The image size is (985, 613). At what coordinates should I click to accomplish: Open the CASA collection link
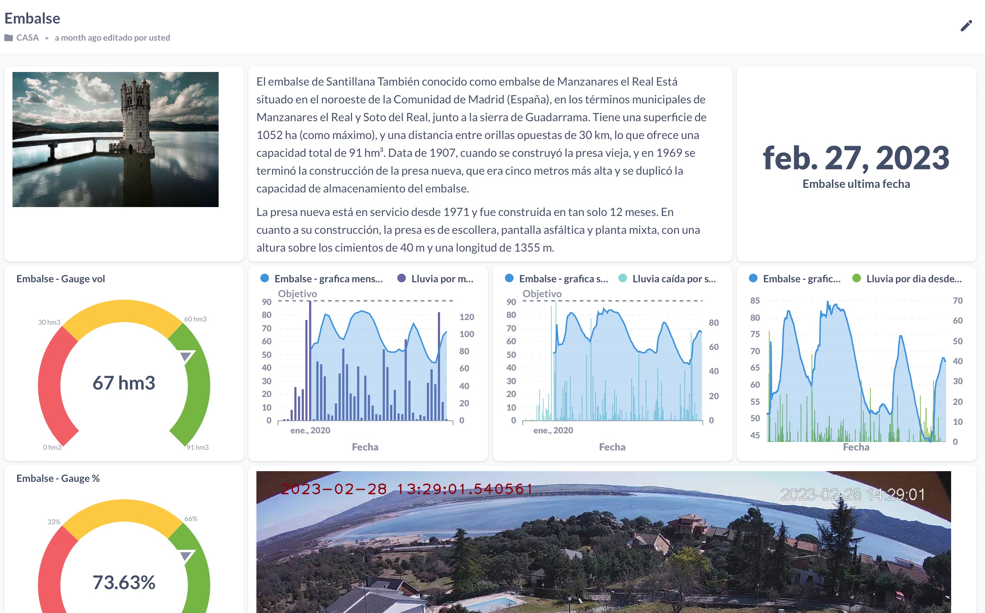(27, 38)
